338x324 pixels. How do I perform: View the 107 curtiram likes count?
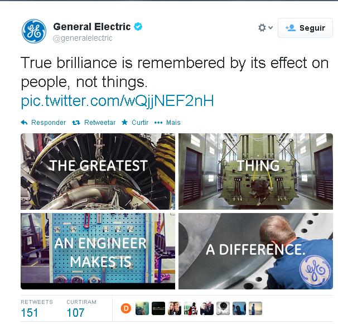pyautogui.click(x=75, y=313)
